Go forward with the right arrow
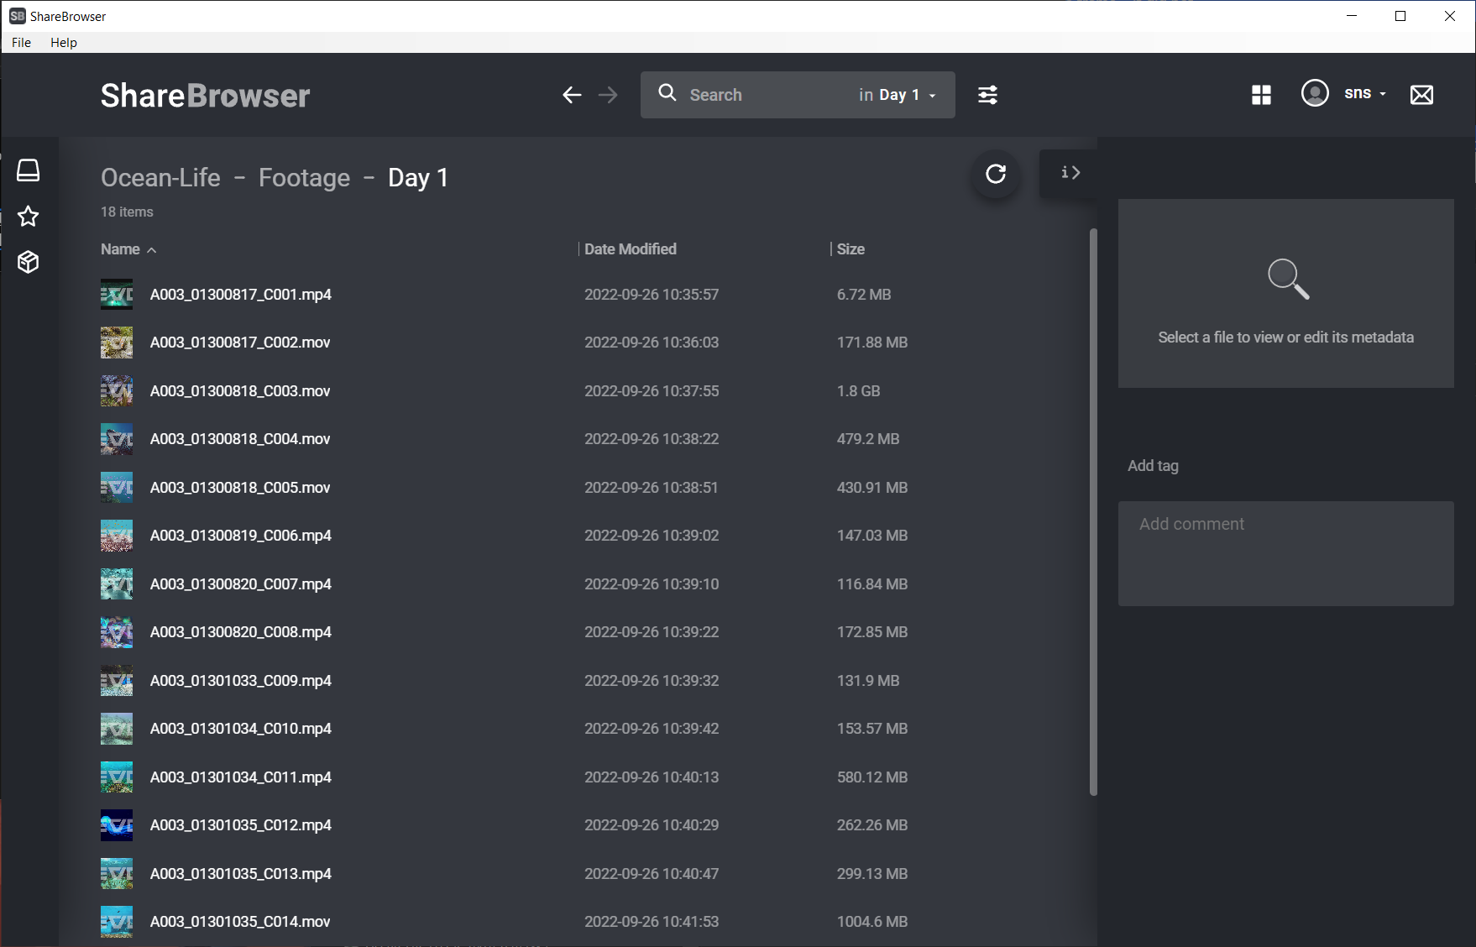Viewport: 1476px width, 947px height. click(608, 95)
